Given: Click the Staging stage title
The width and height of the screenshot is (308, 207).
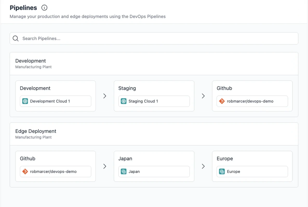Looking at the screenshot, I should (x=127, y=88).
